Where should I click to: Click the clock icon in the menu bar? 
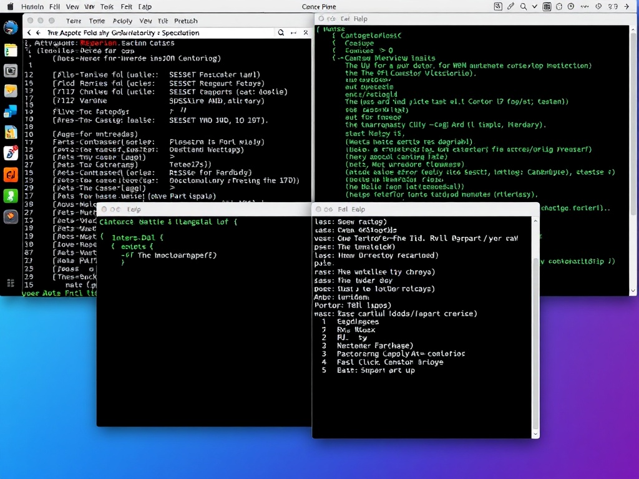[x=570, y=6]
